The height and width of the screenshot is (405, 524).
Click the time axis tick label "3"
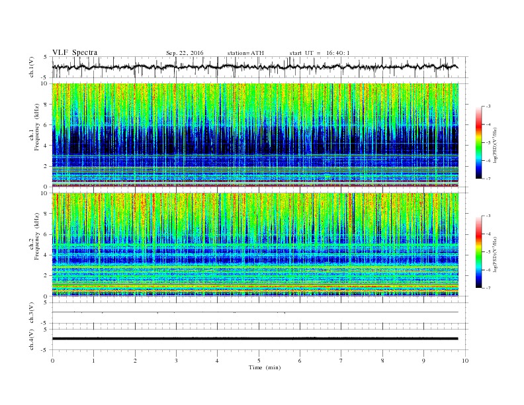(x=176, y=361)
